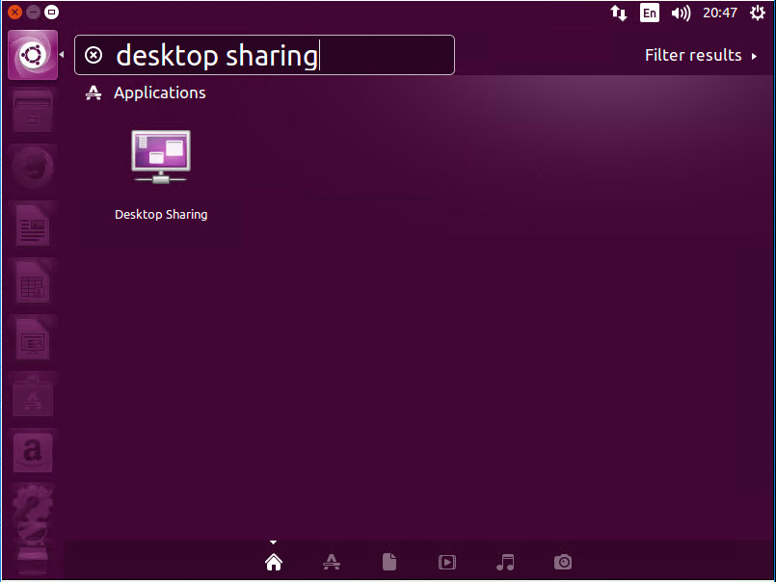This screenshot has width=776, height=582.
Task: Switch to the Music lens
Action: (x=505, y=562)
